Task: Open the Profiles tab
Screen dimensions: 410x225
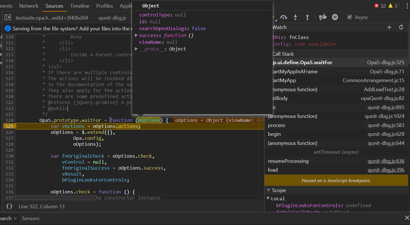Action: (105, 6)
